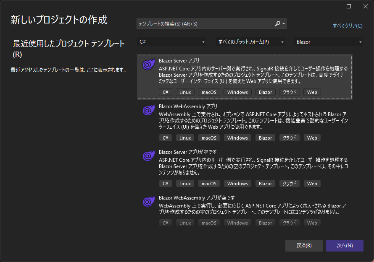
Task: Click macOS tag under Blazor WebAssembly アプリが空です
Action: pos(209,223)
